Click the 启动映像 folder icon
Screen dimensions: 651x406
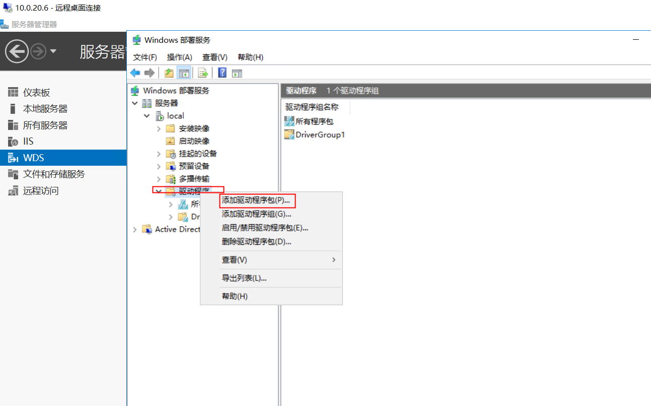pyautogui.click(x=171, y=141)
